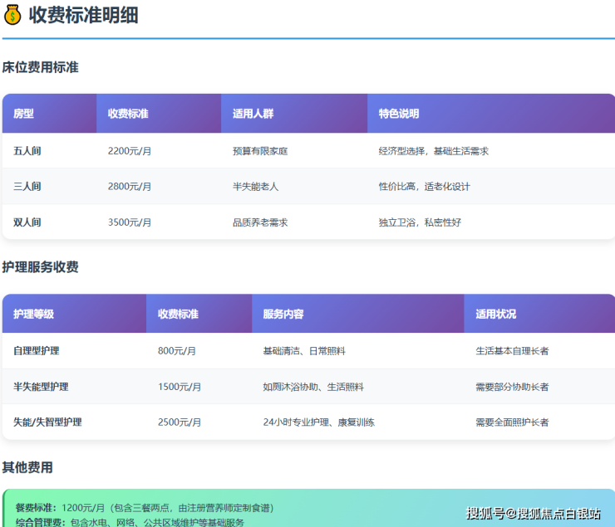Click the 房型 column header
The width and height of the screenshot is (615, 527).
click(x=23, y=114)
